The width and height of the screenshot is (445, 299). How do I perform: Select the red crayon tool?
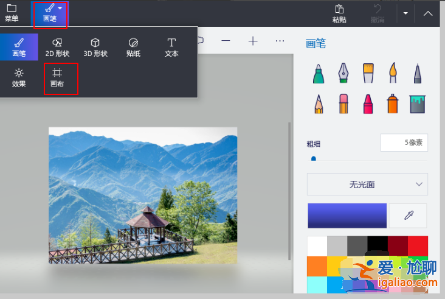pos(368,104)
